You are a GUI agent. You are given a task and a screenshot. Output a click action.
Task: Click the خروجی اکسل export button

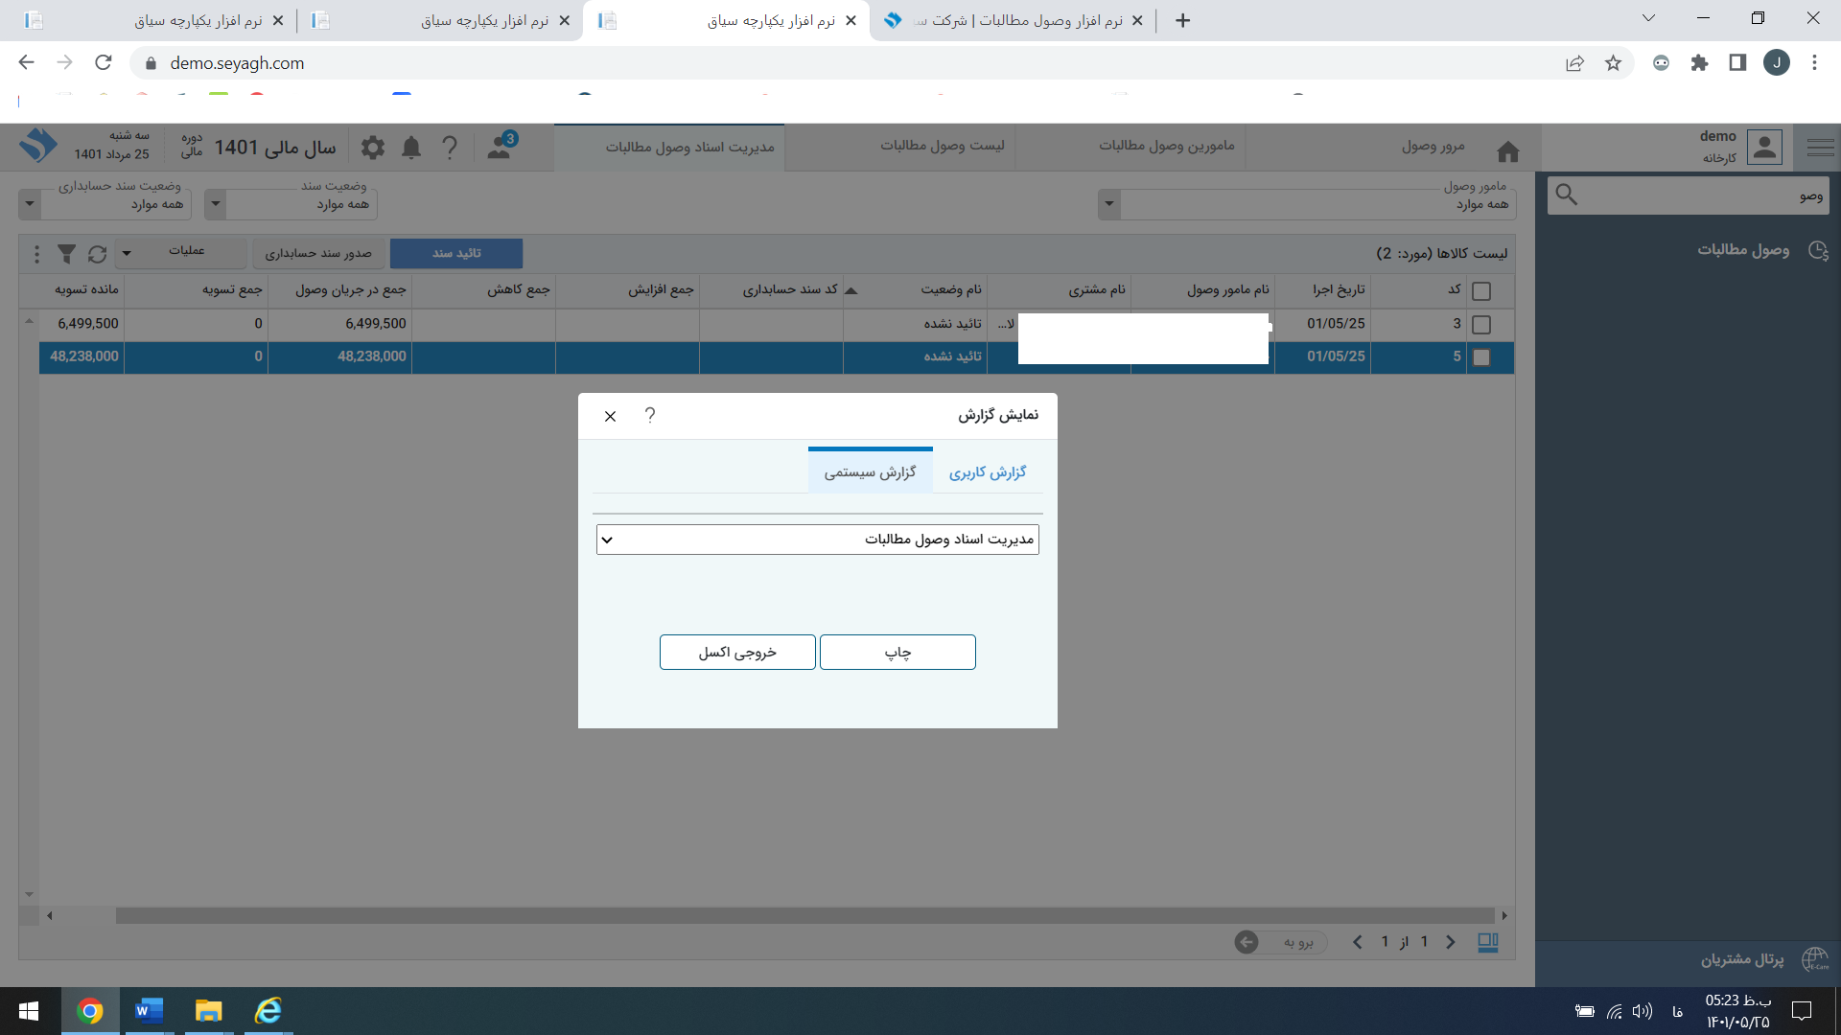[x=737, y=652]
